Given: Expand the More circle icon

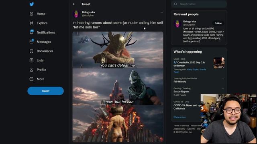Looking at the screenshot, I should [x=31, y=79].
